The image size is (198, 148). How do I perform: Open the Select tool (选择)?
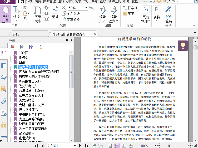point(16,14)
